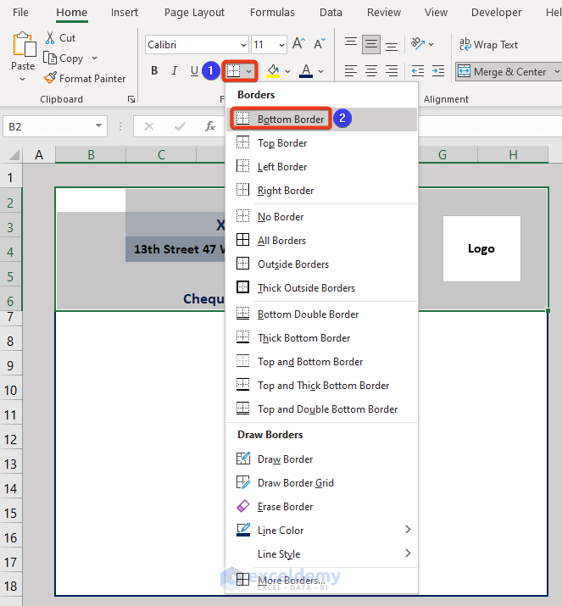The width and height of the screenshot is (562, 606).
Task: Open the Line Style submenu
Action: click(x=321, y=553)
